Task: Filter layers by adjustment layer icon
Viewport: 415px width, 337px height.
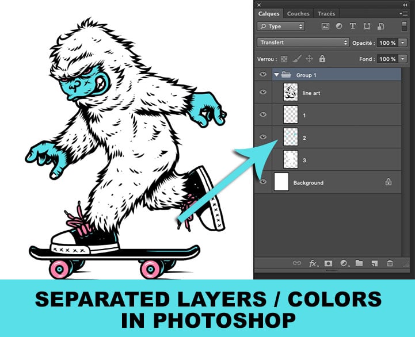Action: (x=339, y=26)
